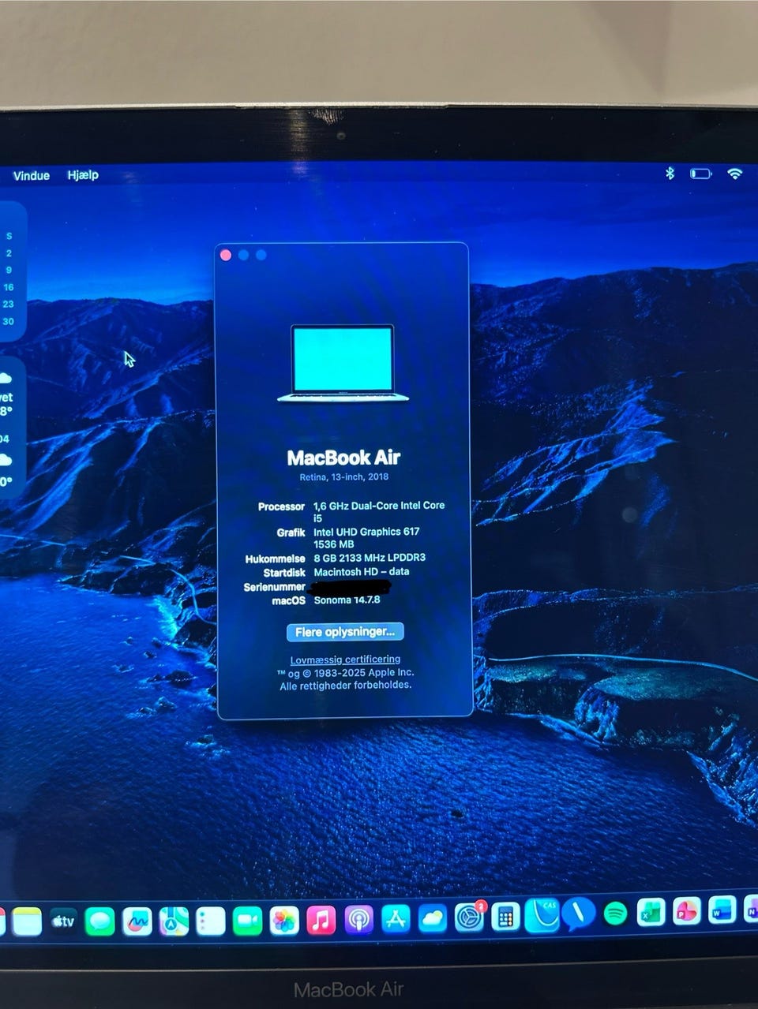Screen dimensions: 758x1009
Task: Open Messages from the Dock
Action: click(x=99, y=921)
